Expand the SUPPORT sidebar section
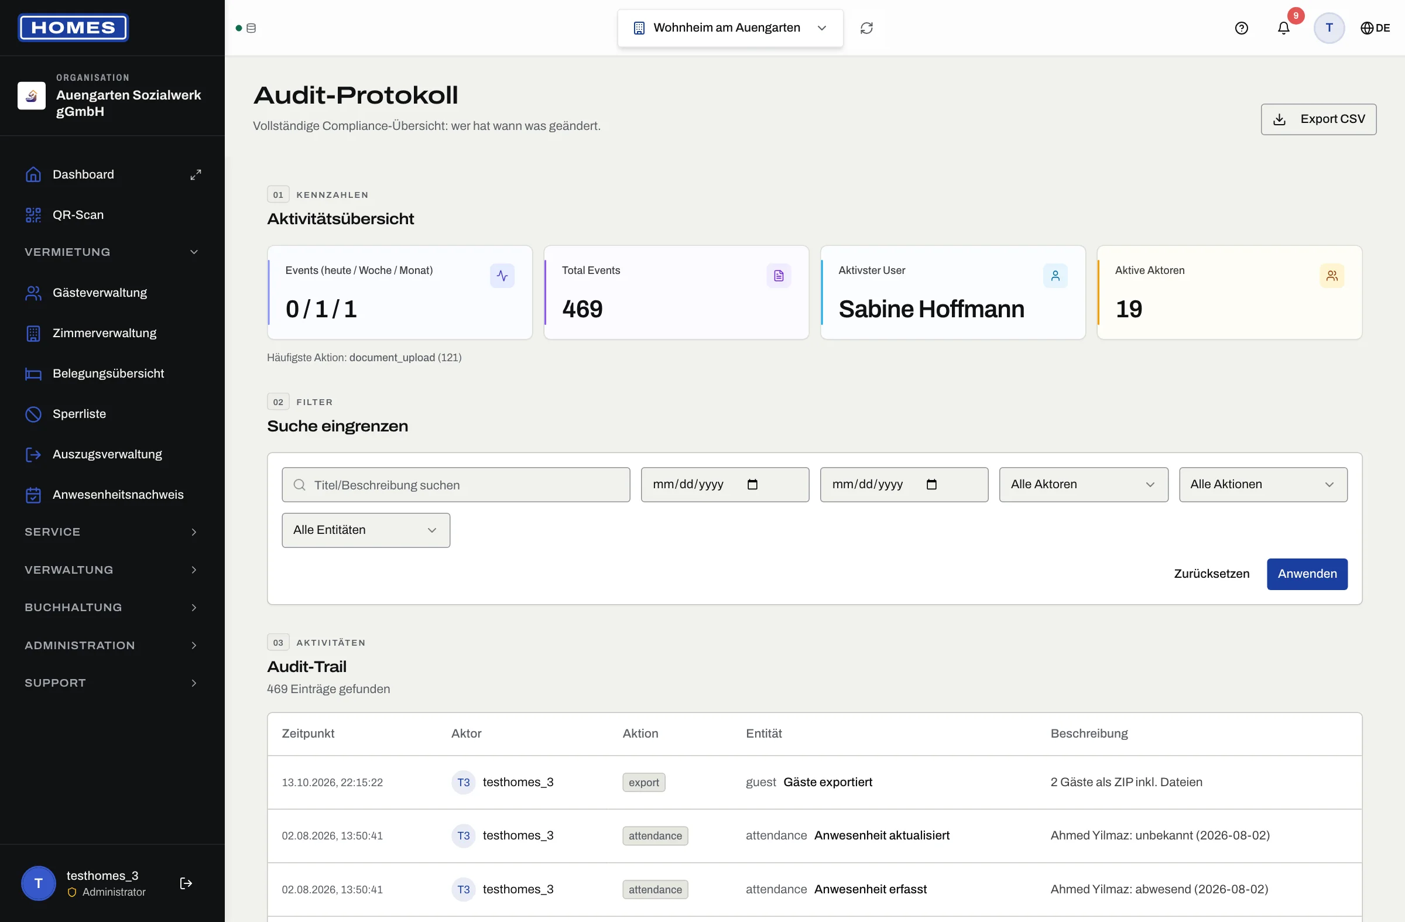The width and height of the screenshot is (1405, 922). [112, 683]
